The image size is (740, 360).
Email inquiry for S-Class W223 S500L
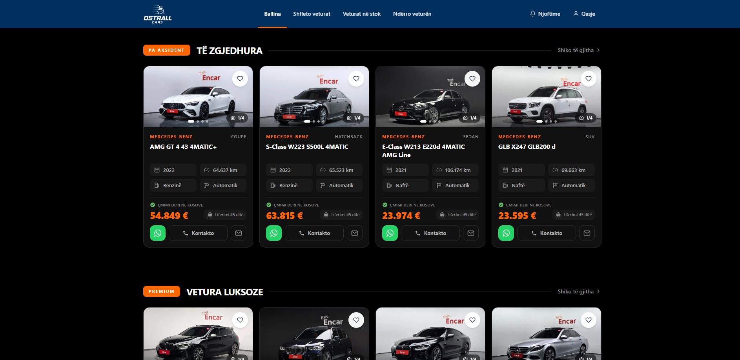click(x=355, y=233)
